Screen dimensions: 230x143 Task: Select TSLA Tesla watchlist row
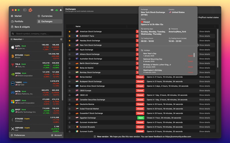(x=35, y=65)
